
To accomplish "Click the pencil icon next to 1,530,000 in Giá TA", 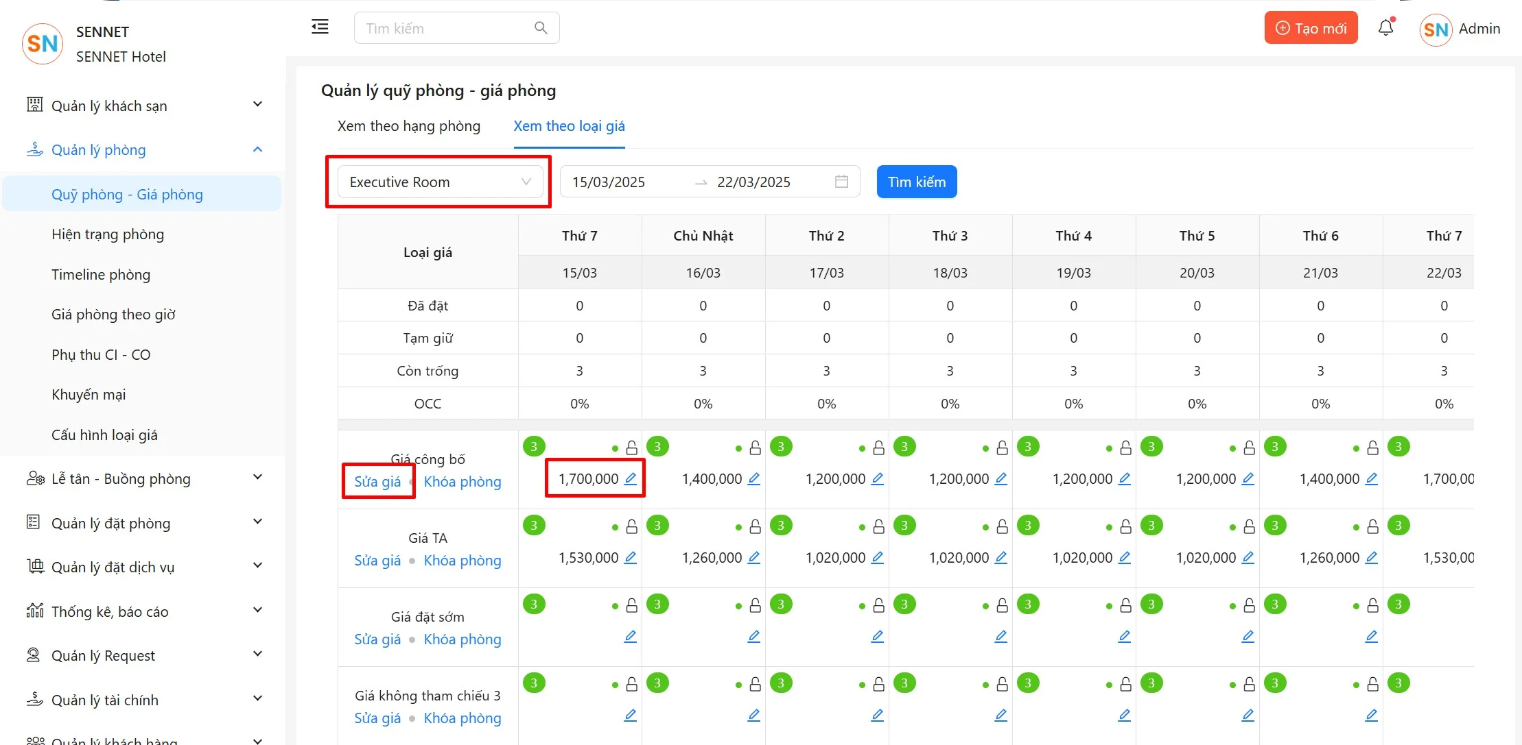I will point(630,557).
